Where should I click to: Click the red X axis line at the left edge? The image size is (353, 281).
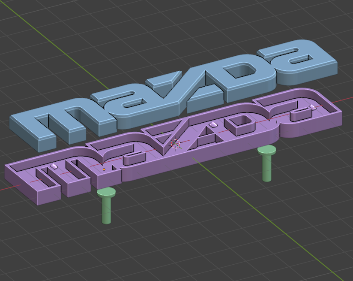pyautogui.click(x=10, y=187)
